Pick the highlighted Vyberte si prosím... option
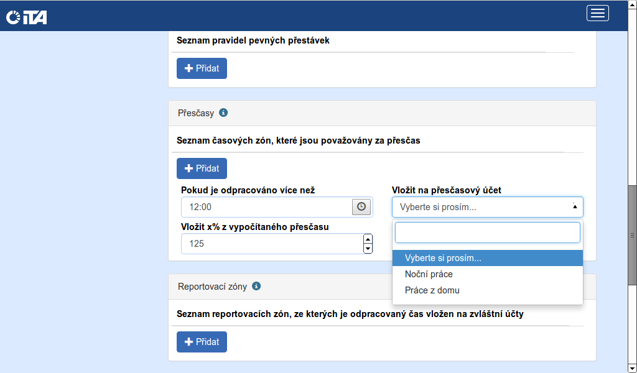The image size is (637, 373). pos(443,258)
